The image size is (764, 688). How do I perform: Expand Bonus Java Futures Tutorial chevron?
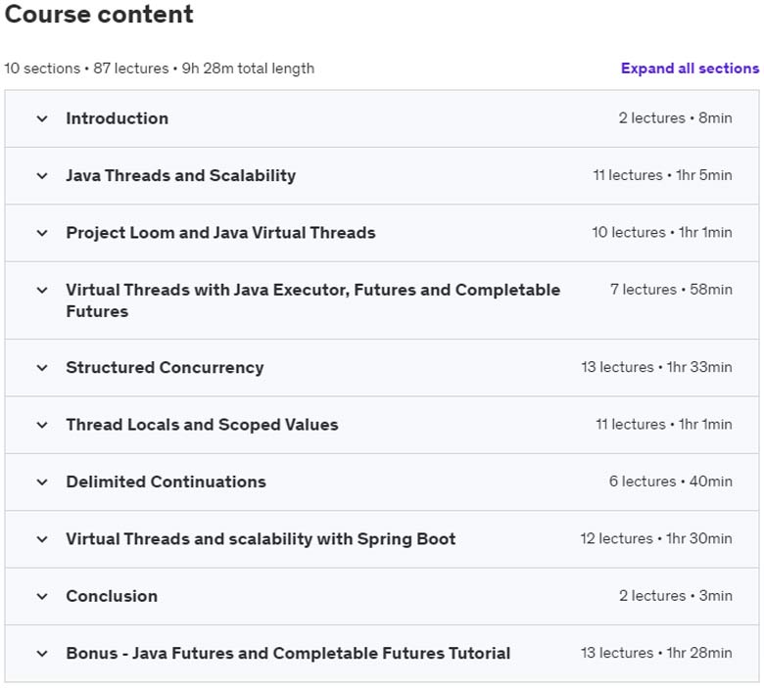point(42,654)
